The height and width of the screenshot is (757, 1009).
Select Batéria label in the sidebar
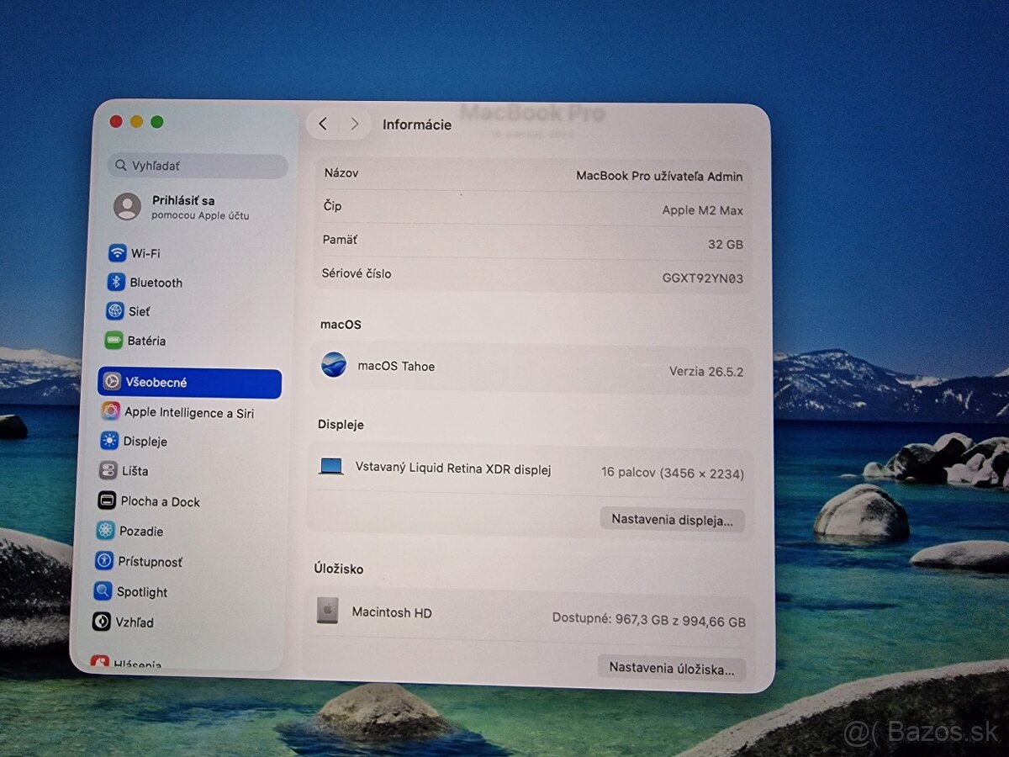tap(146, 341)
